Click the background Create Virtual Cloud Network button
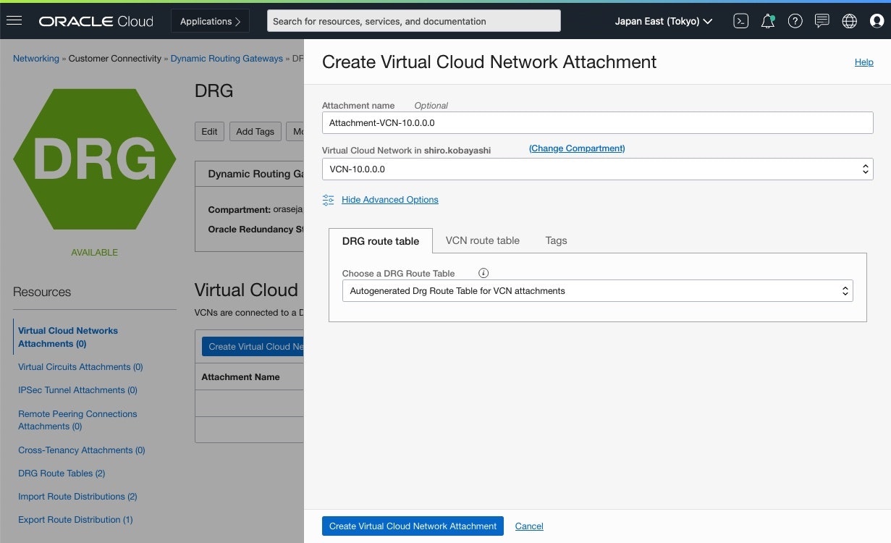The image size is (891, 543). [x=253, y=347]
